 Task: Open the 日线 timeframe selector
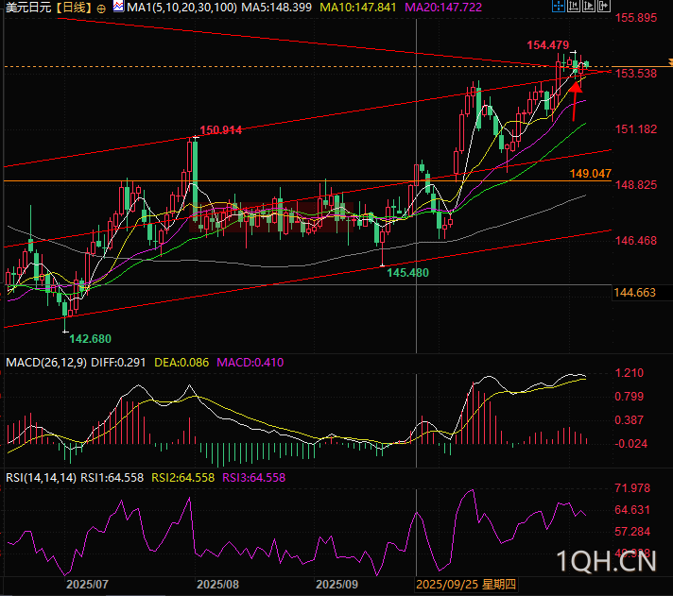pos(74,8)
